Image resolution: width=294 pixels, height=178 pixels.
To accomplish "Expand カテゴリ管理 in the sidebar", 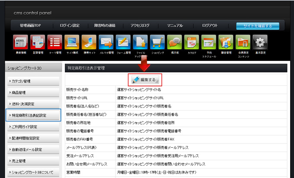I will (x=33, y=81).
